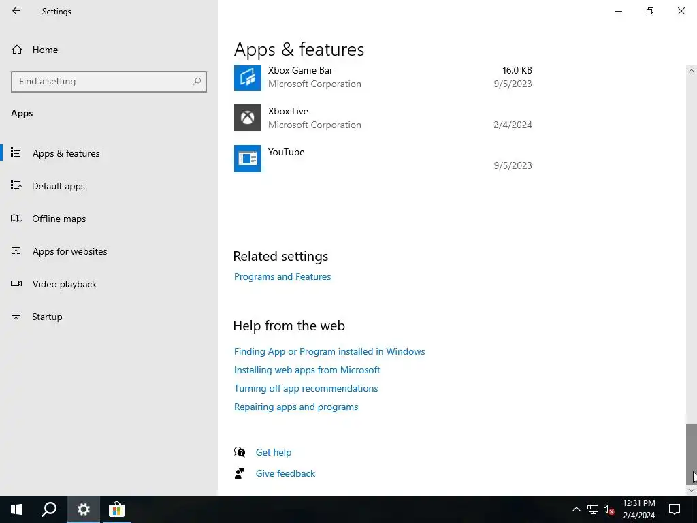Screen dimensions: 697x523
Task: Open taskbar Search
Action: (x=49, y=509)
